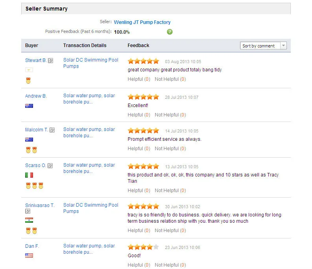Click the Indian flag under Srinivasrao T.
This screenshot has width=312, height=269.
[29, 220]
